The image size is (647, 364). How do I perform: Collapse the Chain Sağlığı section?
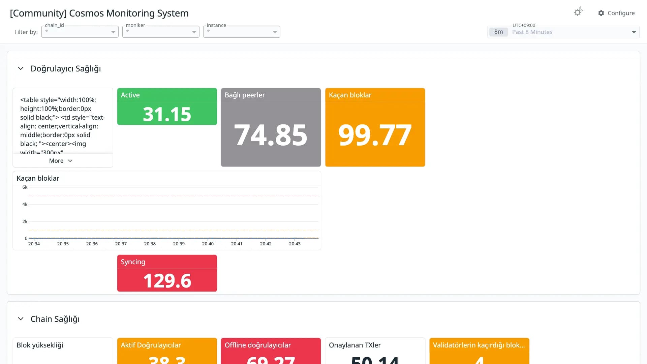(21, 319)
